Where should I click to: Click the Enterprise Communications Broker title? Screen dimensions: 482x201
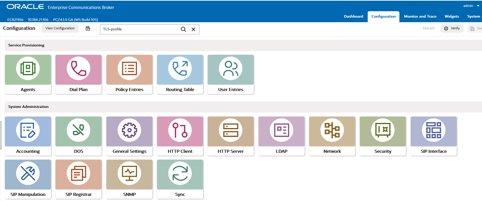[81, 7]
